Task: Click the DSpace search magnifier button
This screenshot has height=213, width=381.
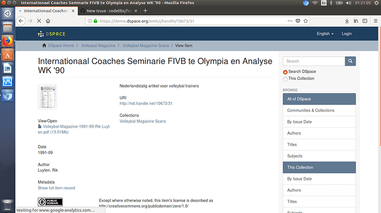Action: [x=350, y=61]
